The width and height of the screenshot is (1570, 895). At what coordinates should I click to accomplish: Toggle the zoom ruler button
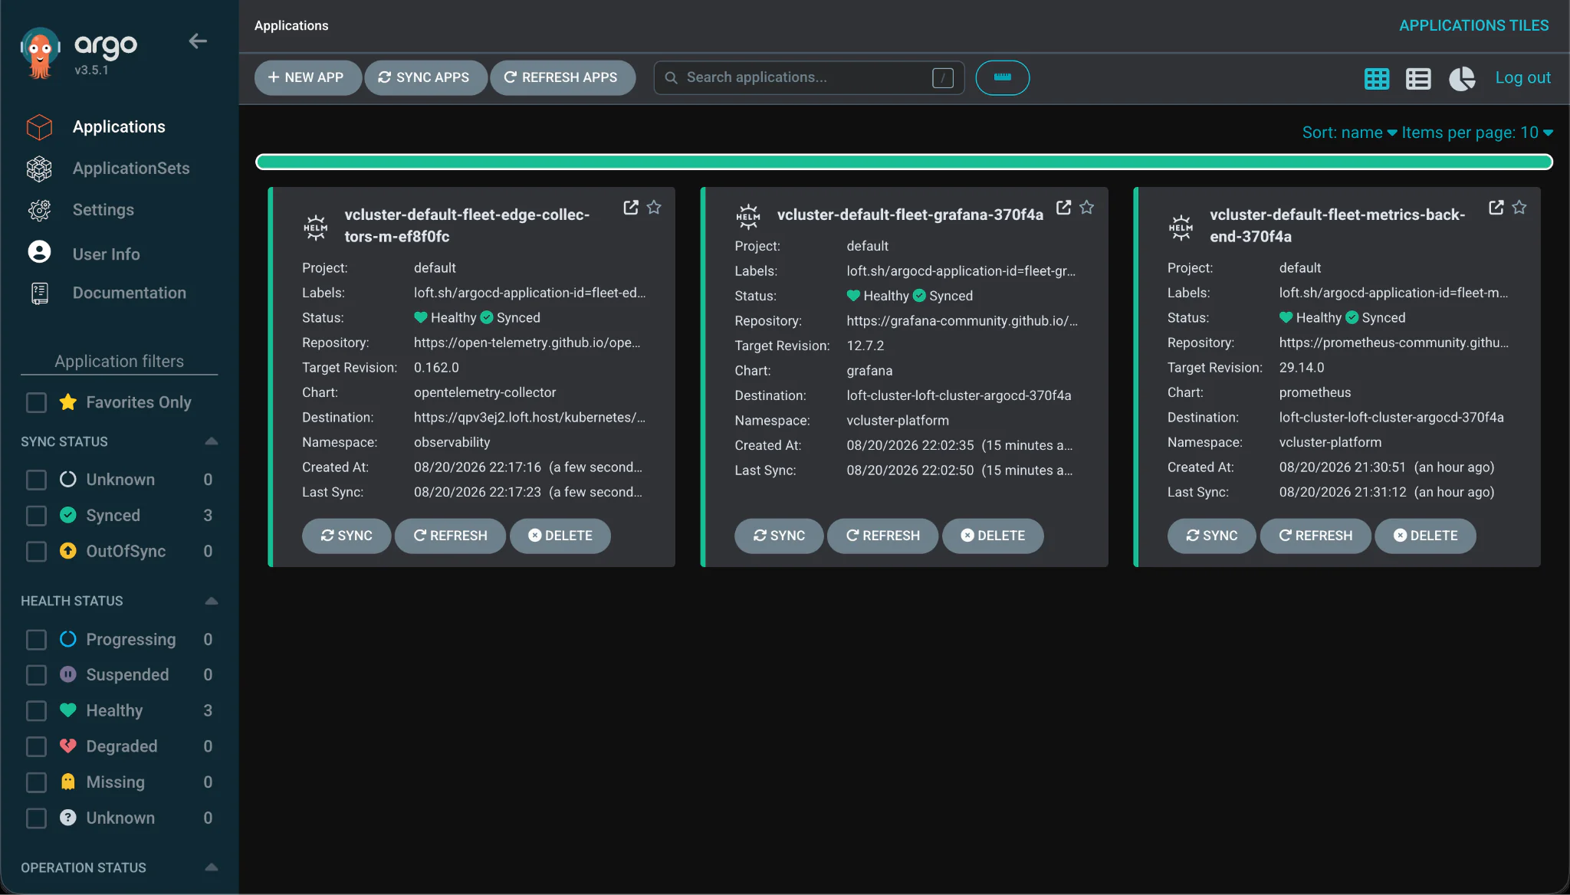click(x=1002, y=77)
